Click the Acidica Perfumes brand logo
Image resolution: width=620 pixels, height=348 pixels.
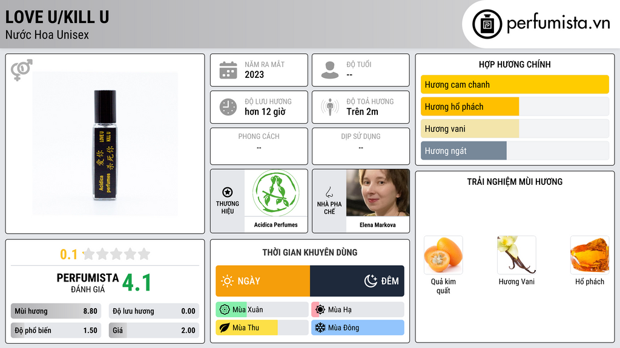275,193
